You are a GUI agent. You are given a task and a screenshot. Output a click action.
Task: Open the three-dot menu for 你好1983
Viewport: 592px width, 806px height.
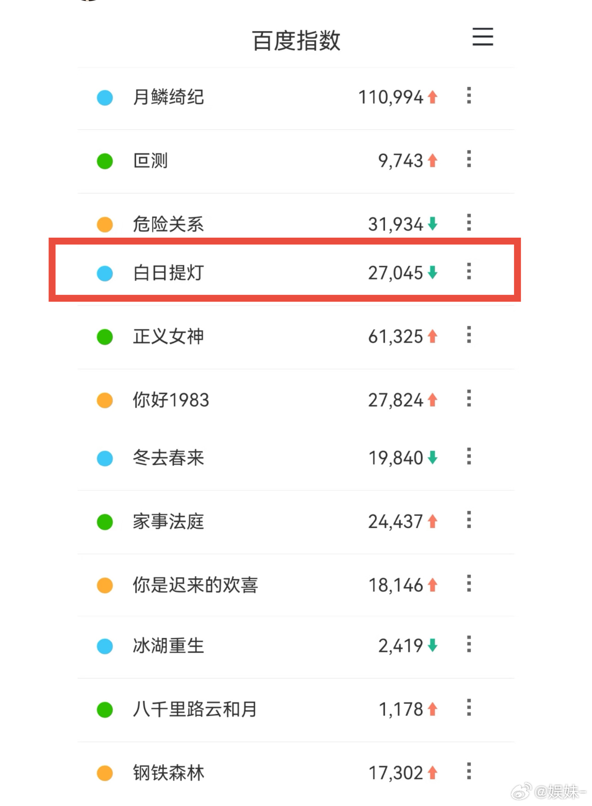click(x=469, y=399)
